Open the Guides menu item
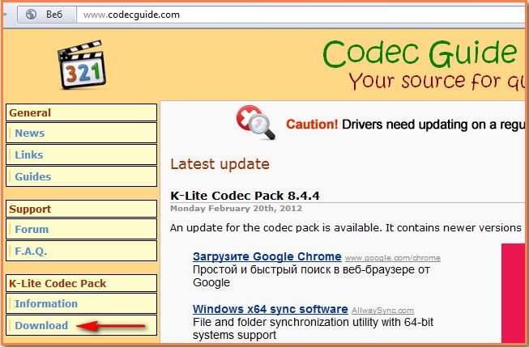The width and height of the screenshot is (529, 347). coord(81,176)
